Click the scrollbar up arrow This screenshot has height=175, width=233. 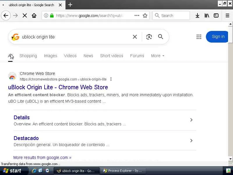pyautogui.click(x=230, y=24)
